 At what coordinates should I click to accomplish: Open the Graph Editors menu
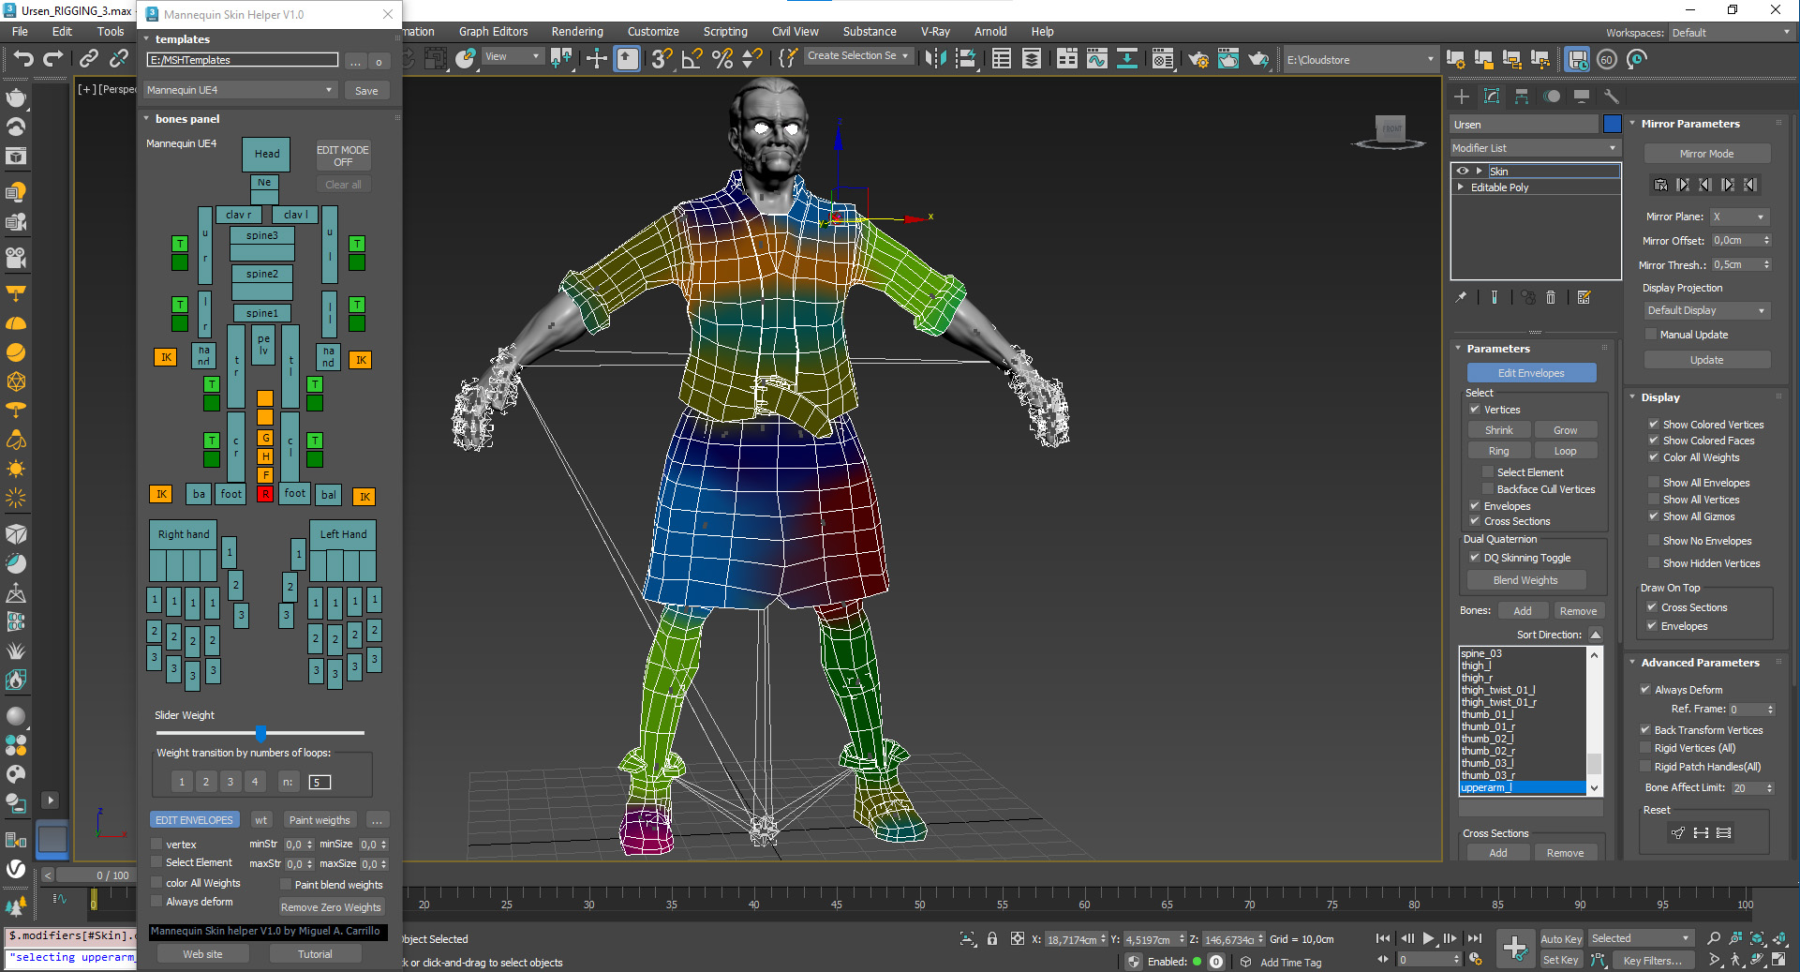click(493, 31)
